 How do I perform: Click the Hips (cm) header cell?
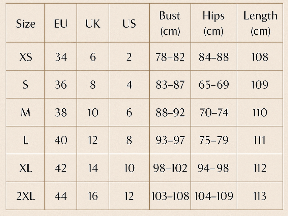coord(213,23)
